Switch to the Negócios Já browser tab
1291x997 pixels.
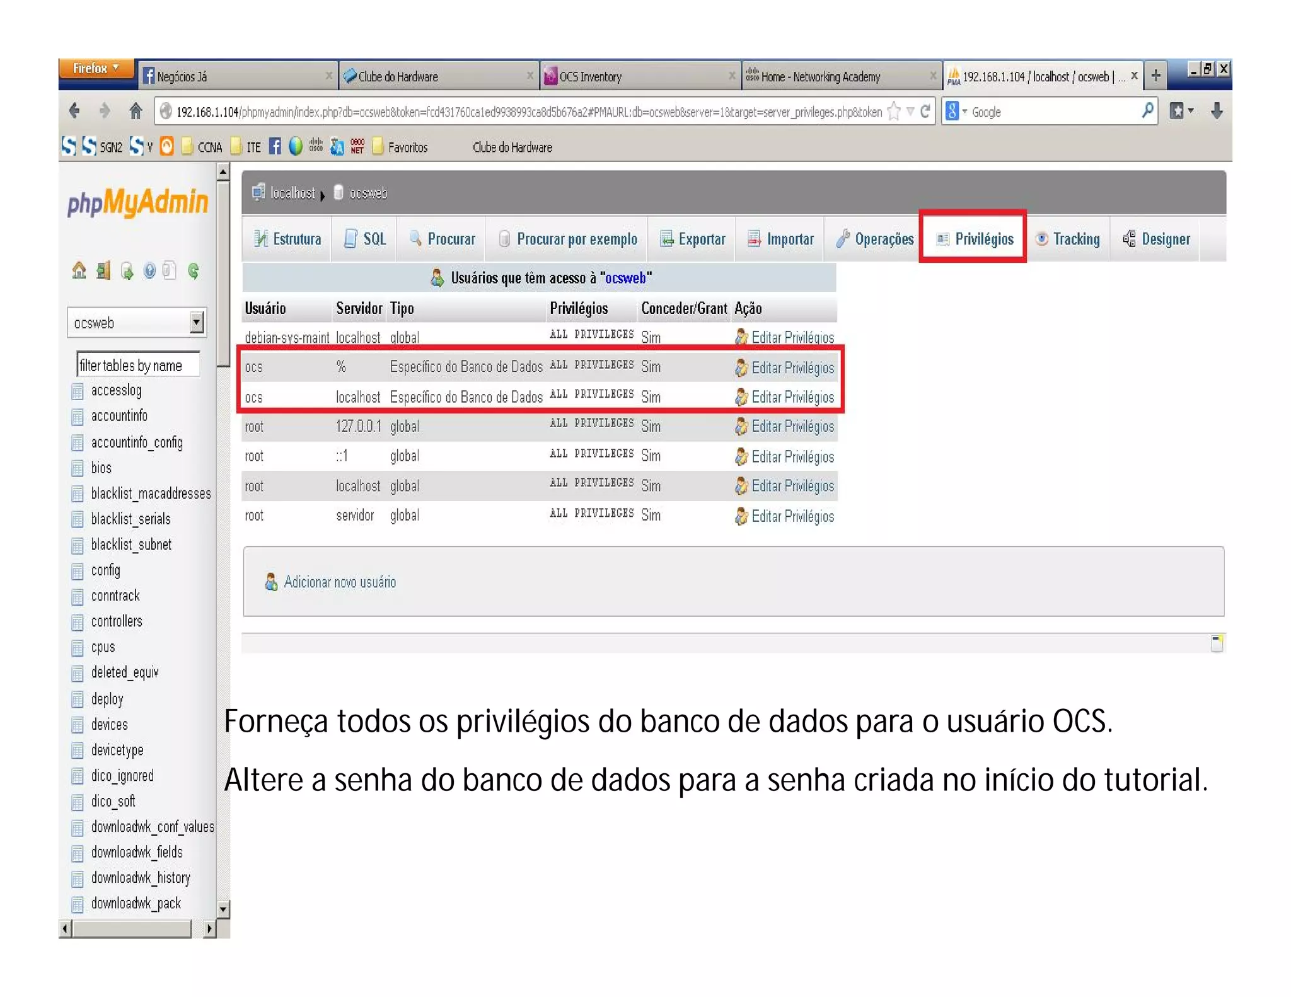(236, 76)
